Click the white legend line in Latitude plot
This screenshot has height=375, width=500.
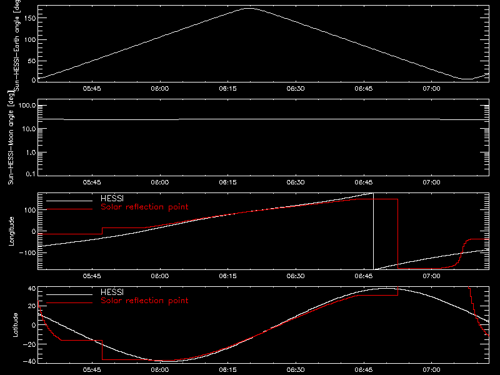coord(69,294)
